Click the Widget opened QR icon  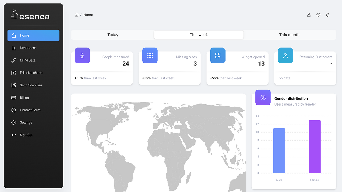(x=218, y=55)
